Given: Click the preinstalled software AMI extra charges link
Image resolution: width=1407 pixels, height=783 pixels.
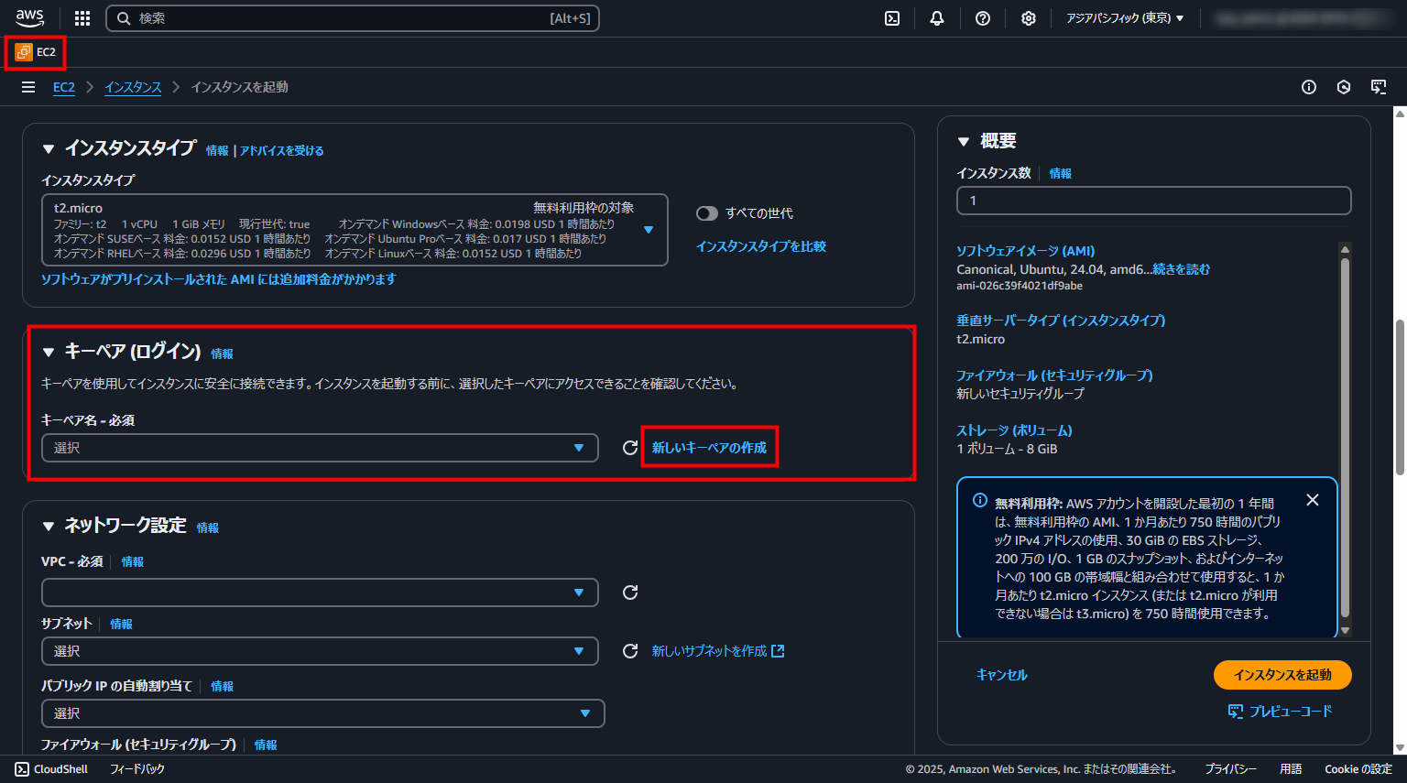Looking at the screenshot, I should click(x=219, y=279).
